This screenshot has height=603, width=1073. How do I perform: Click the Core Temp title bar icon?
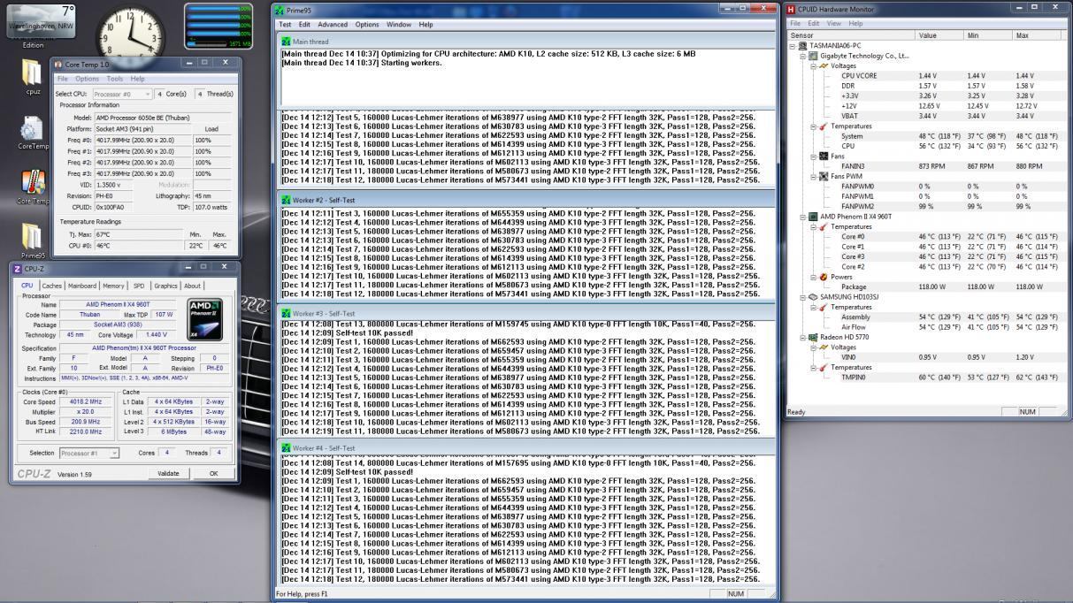pyautogui.click(x=58, y=65)
